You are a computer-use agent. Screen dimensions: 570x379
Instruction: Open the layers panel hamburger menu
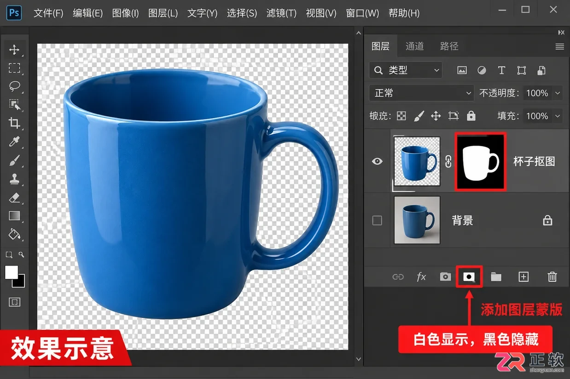tap(559, 46)
